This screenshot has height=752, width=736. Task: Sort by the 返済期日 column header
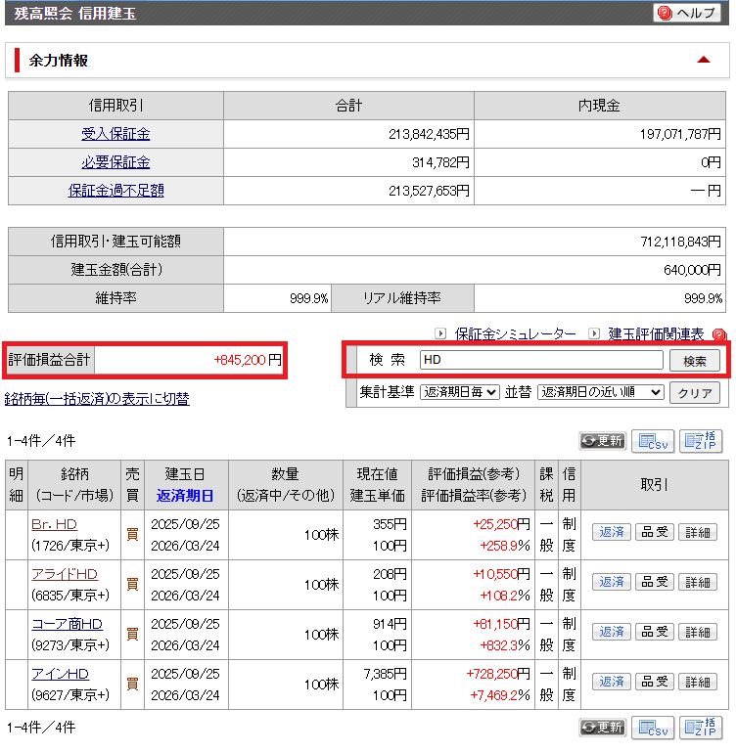point(185,495)
